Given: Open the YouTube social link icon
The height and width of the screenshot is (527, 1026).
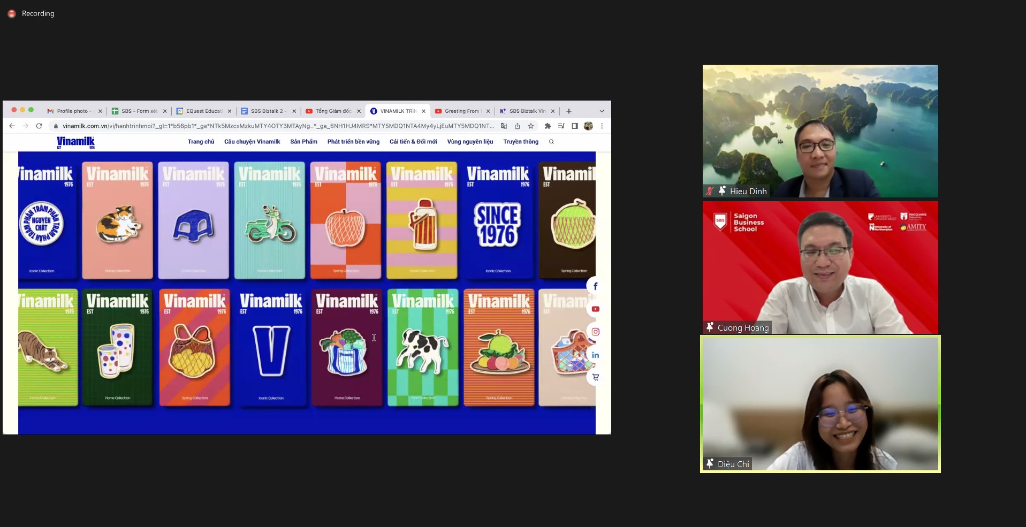Looking at the screenshot, I should point(595,309).
